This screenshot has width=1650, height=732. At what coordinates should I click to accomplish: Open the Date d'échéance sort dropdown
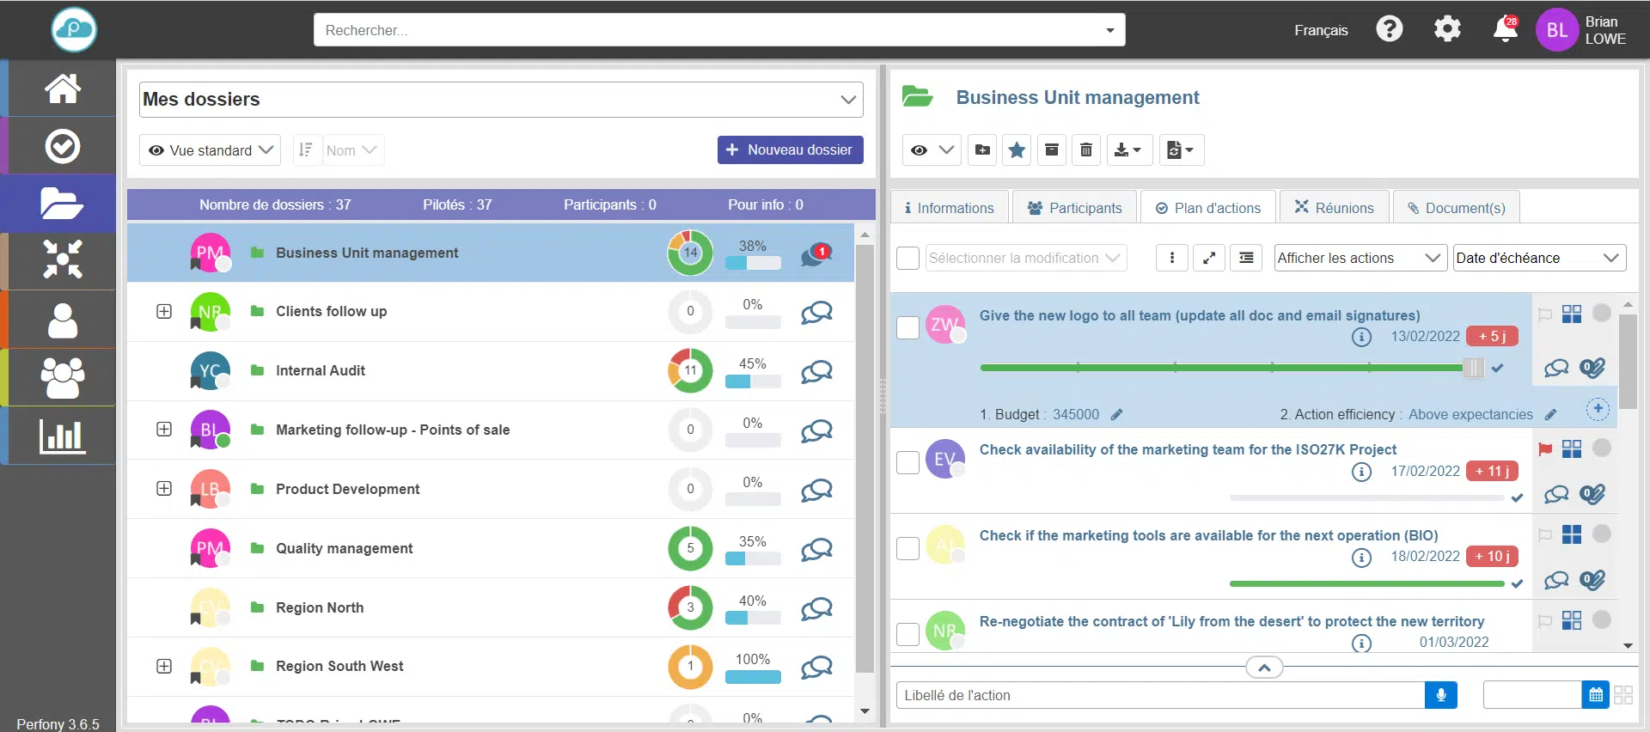[x=1539, y=258]
